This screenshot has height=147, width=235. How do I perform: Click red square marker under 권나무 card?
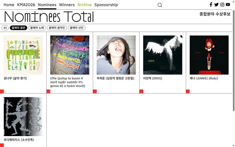pyautogui.click(x=2, y=91)
